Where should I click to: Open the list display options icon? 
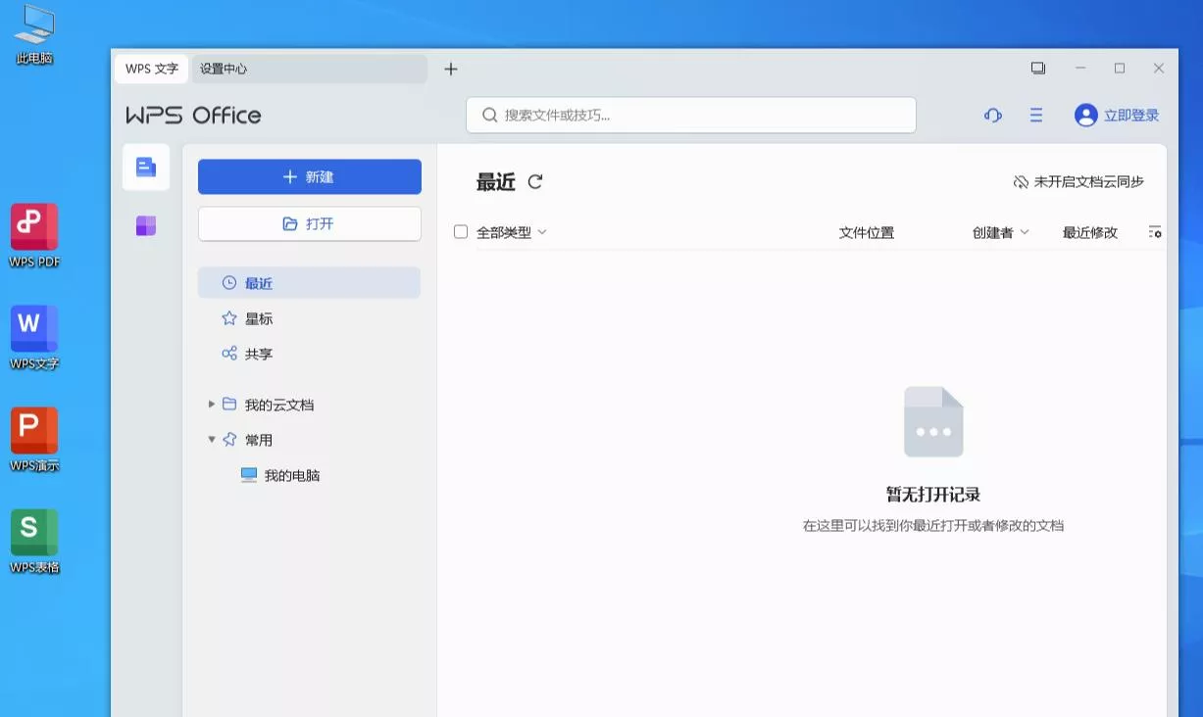[1155, 232]
